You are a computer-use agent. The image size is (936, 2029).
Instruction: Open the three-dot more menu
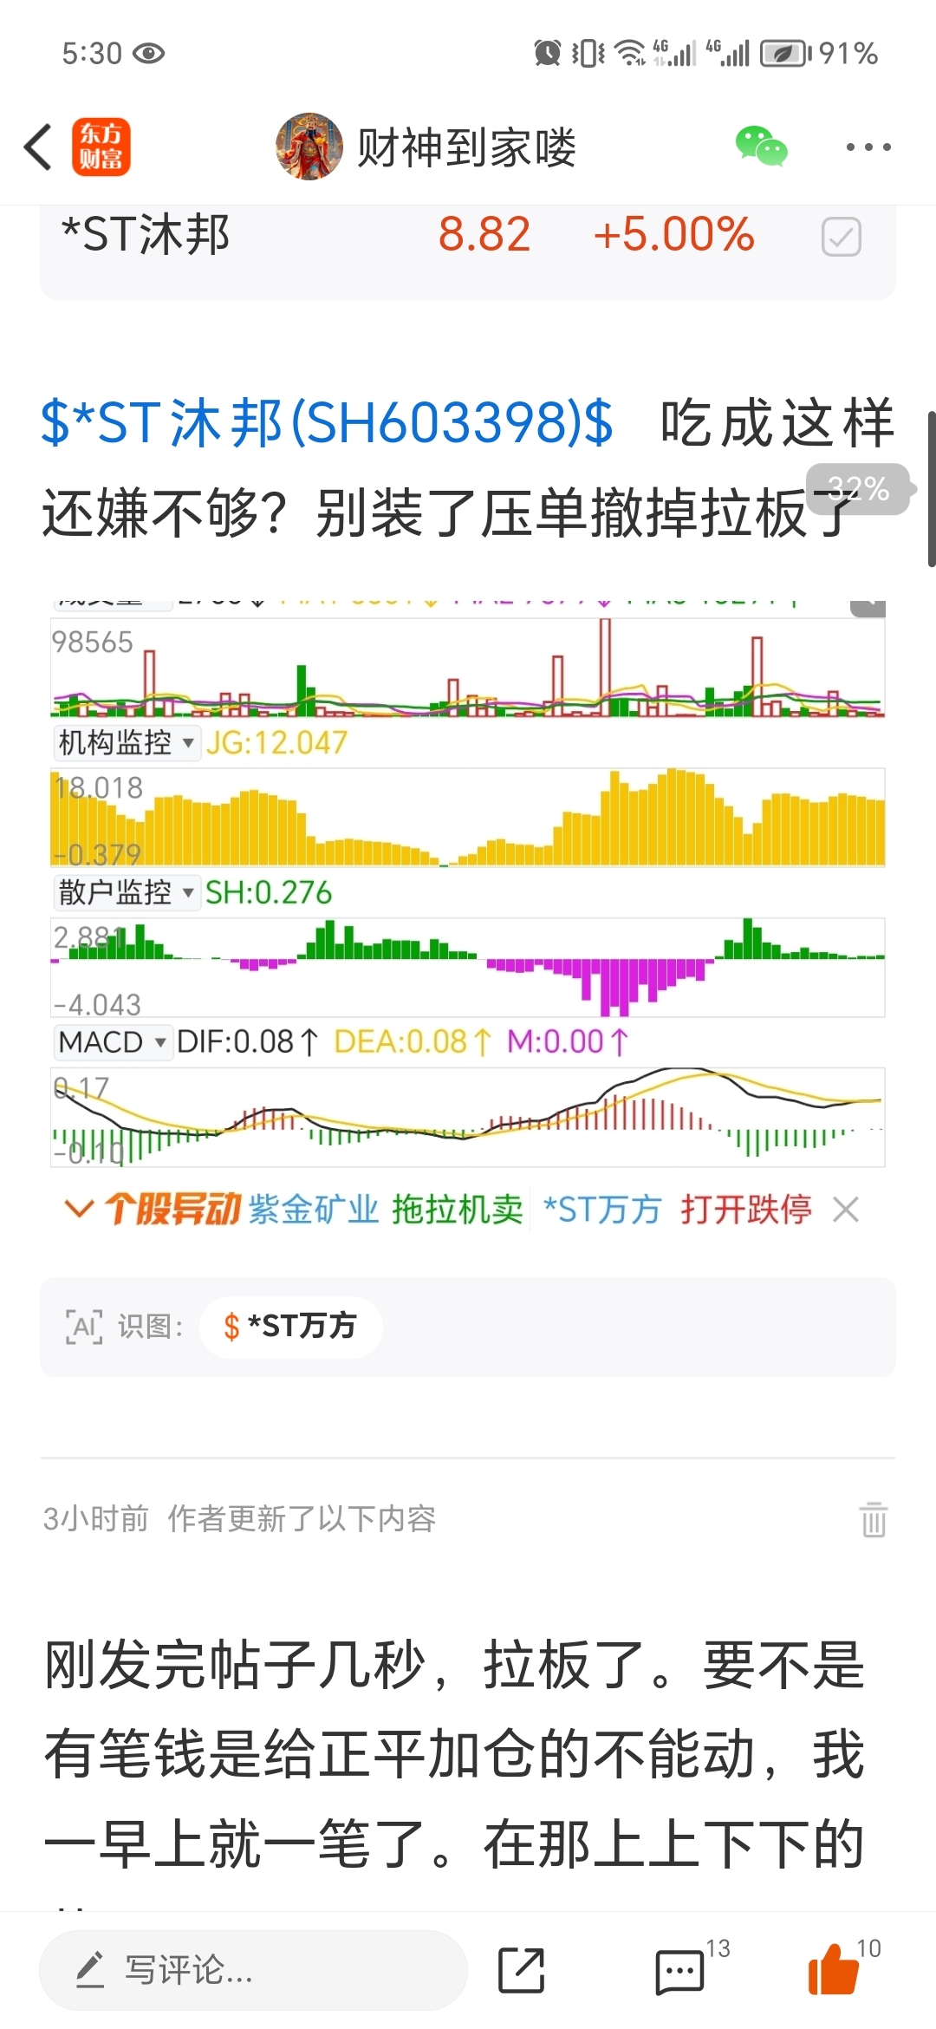[868, 147]
